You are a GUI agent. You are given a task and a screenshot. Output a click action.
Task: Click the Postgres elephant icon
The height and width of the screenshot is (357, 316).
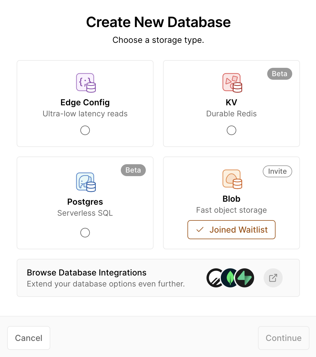click(85, 182)
